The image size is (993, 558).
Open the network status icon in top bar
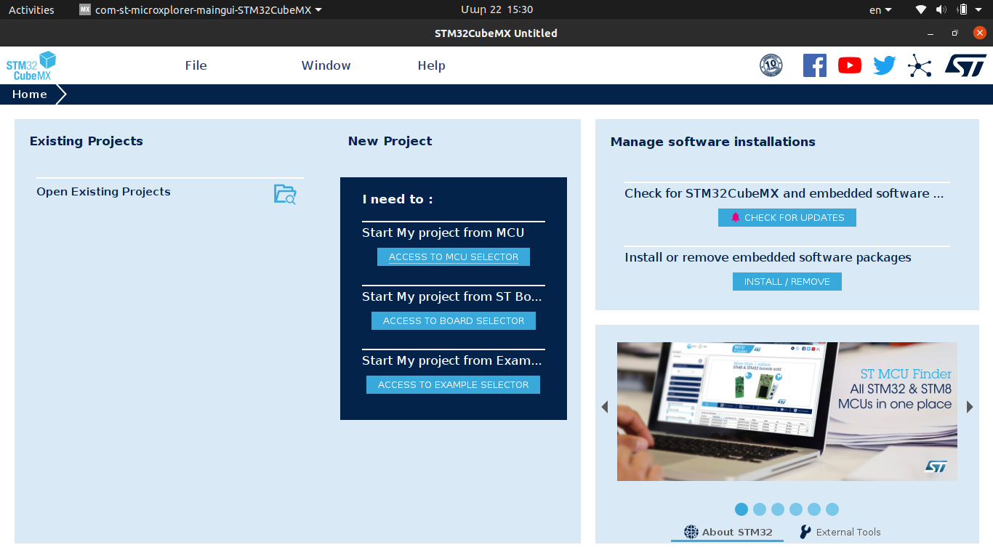click(921, 9)
